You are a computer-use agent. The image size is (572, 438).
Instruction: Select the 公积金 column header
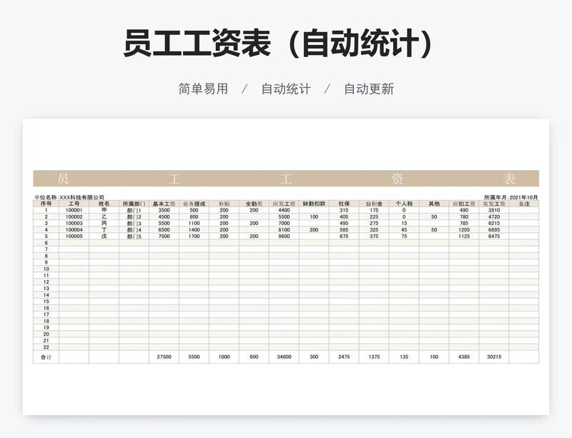pyautogui.click(x=374, y=204)
